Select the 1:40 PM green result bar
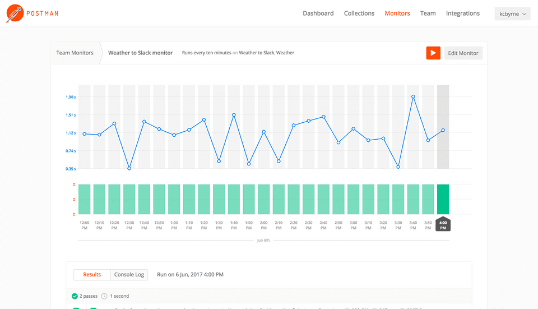The width and height of the screenshot is (538, 309). (234, 199)
